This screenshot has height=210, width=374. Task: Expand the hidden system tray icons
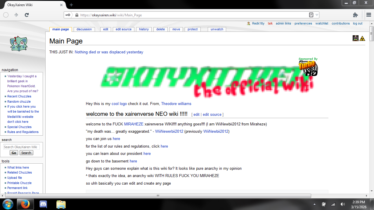[x=314, y=204]
